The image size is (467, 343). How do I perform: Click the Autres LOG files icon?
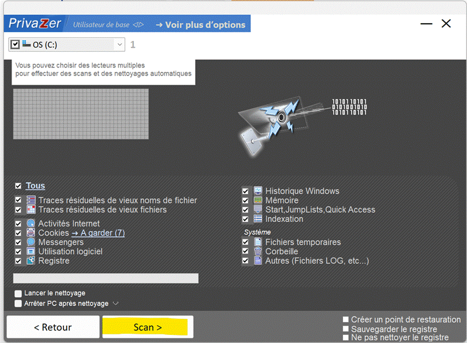point(258,261)
